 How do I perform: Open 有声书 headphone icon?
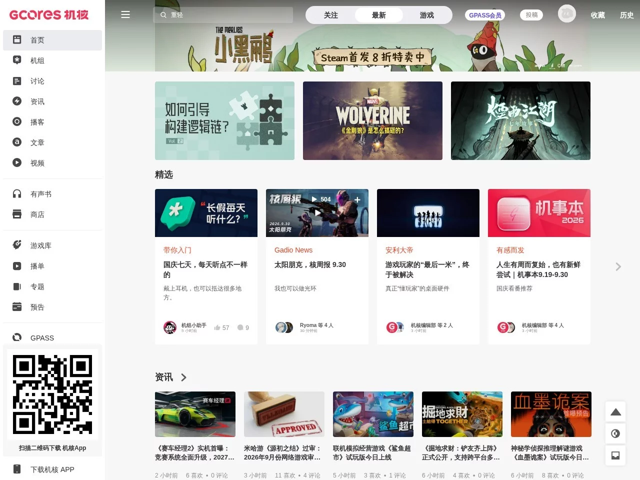tap(17, 193)
